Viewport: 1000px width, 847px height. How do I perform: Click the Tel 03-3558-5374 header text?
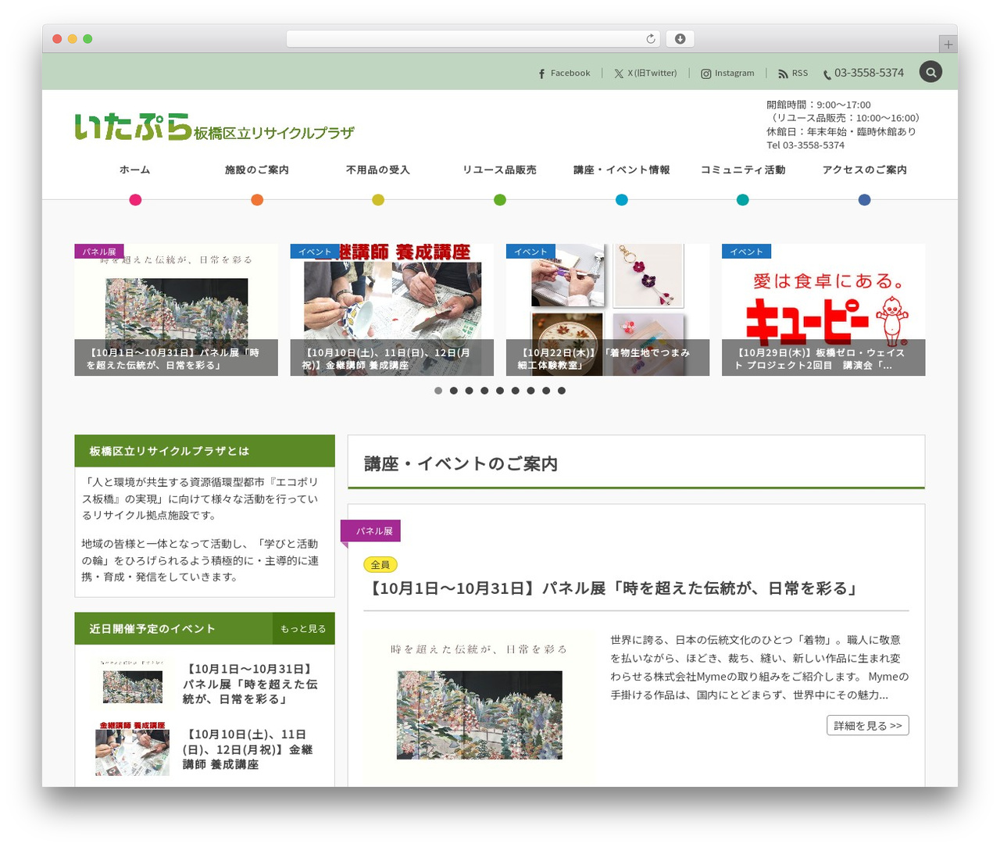(x=805, y=145)
